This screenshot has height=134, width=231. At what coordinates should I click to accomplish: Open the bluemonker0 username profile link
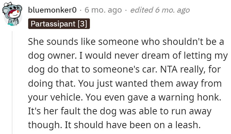click(x=52, y=10)
